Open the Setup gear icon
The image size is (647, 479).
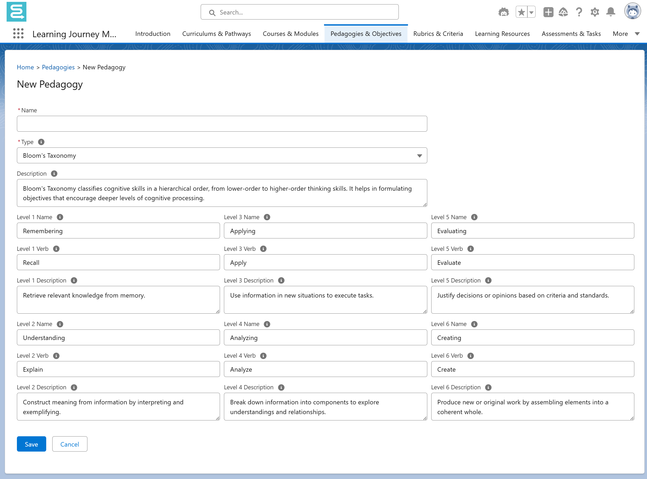[594, 12]
